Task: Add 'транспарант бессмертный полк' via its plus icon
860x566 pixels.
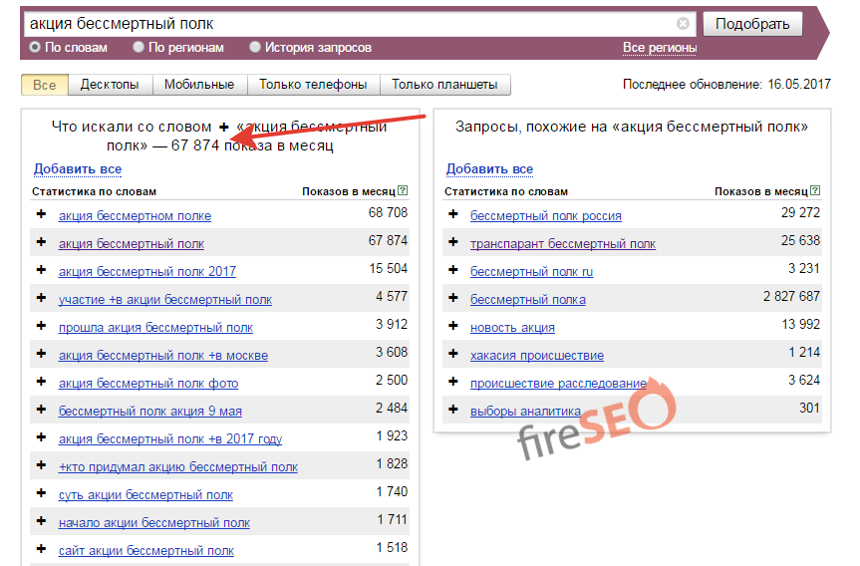Action: pos(453,242)
